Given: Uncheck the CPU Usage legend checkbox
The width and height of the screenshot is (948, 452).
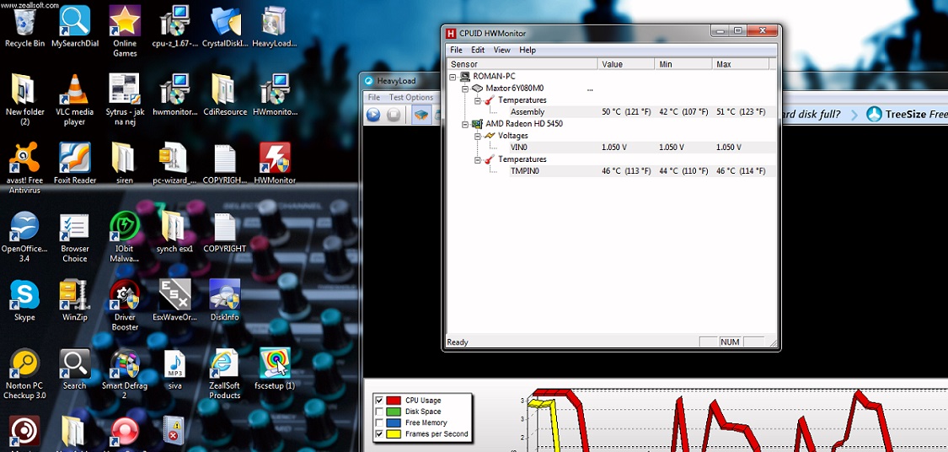Looking at the screenshot, I should tap(379, 401).
